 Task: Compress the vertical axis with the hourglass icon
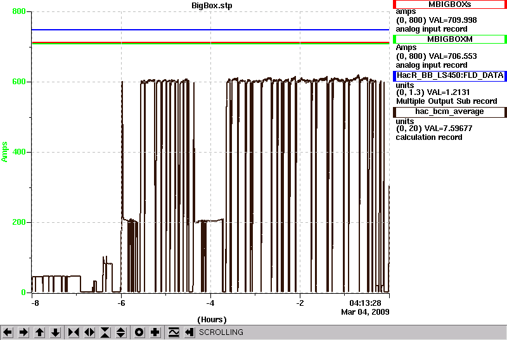pyautogui.click(x=105, y=332)
